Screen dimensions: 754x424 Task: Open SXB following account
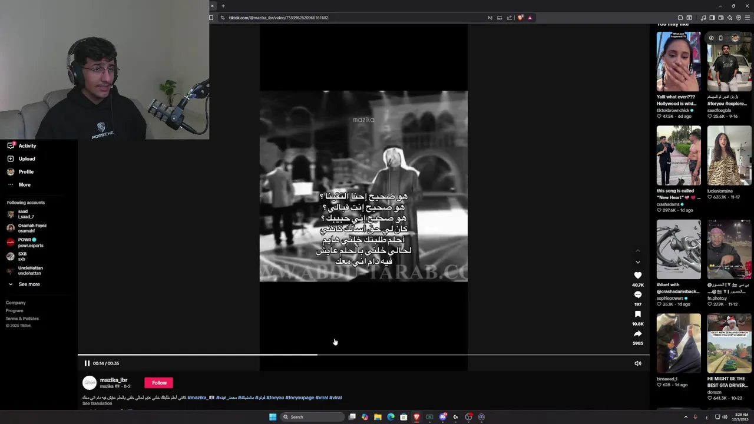tap(16, 257)
